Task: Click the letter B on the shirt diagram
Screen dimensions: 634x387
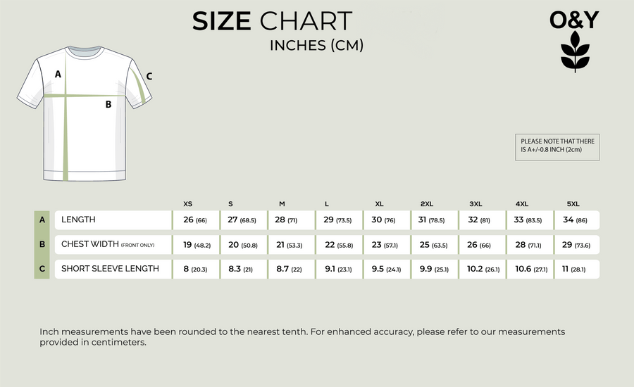Action: (108, 105)
